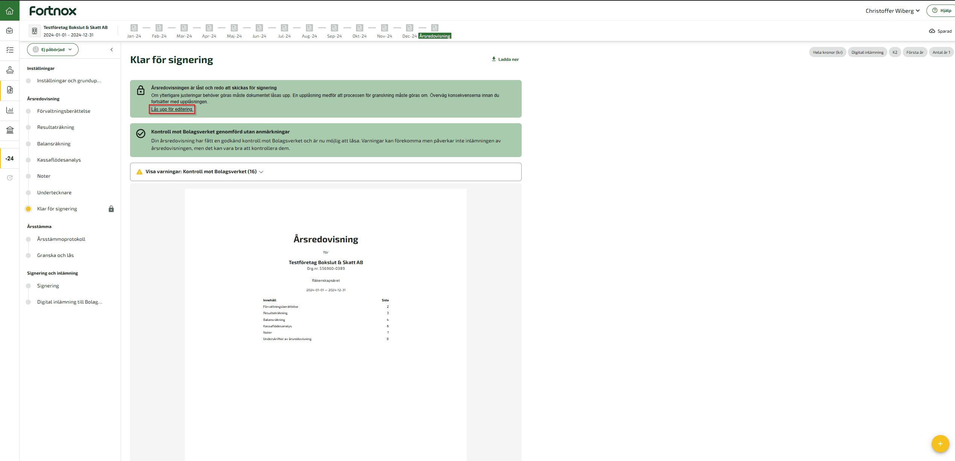Image resolution: width=955 pixels, height=461 pixels.
Task: Click the padlock icon beside Klar för signering
Action: (x=111, y=209)
